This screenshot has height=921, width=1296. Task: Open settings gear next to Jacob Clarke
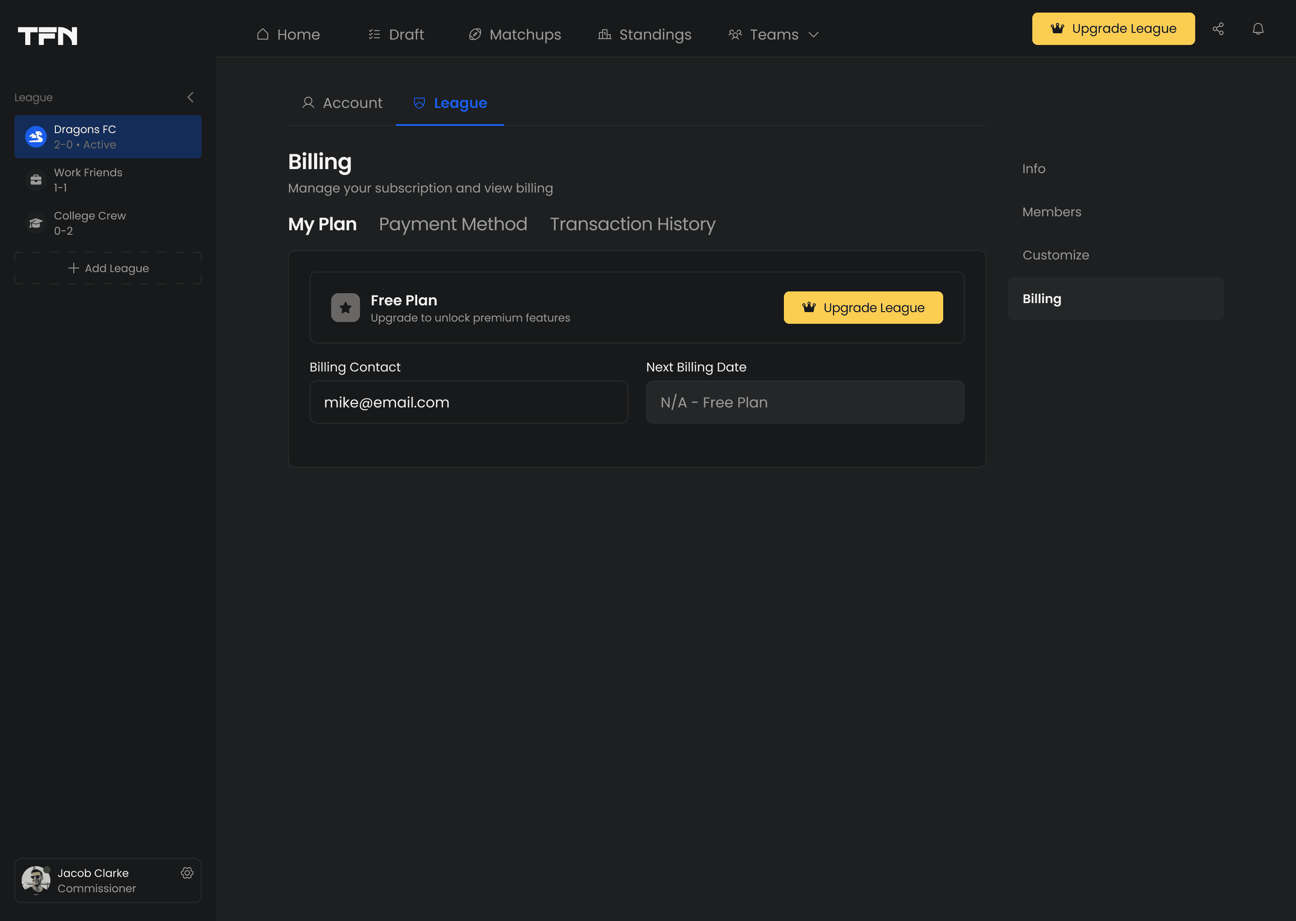187,873
